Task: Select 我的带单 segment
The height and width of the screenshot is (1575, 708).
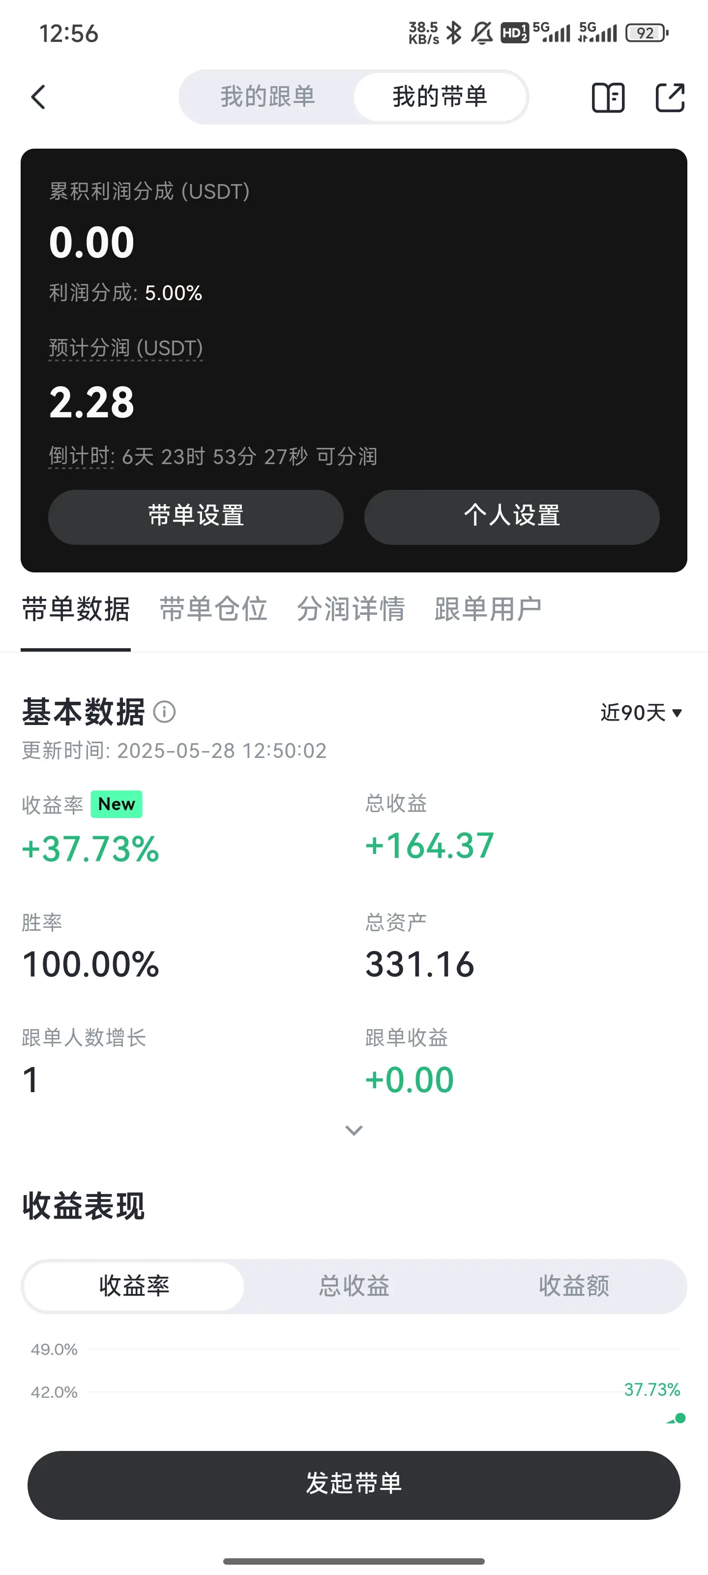Action: (x=440, y=96)
